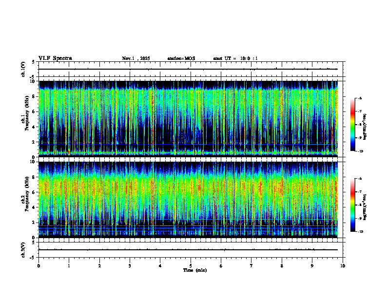Image resolution: width=386 pixels, height=298 pixels.
Task: Click inside the ch.2 spectrogram panel
Action: click(188, 200)
